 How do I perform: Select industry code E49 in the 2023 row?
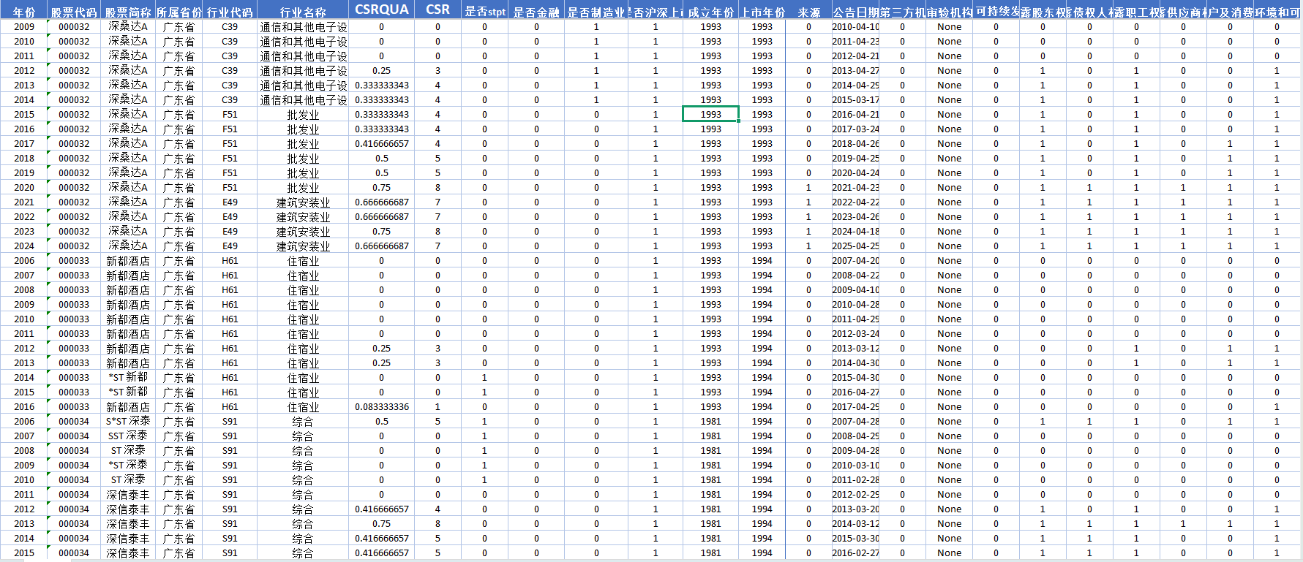(x=230, y=231)
